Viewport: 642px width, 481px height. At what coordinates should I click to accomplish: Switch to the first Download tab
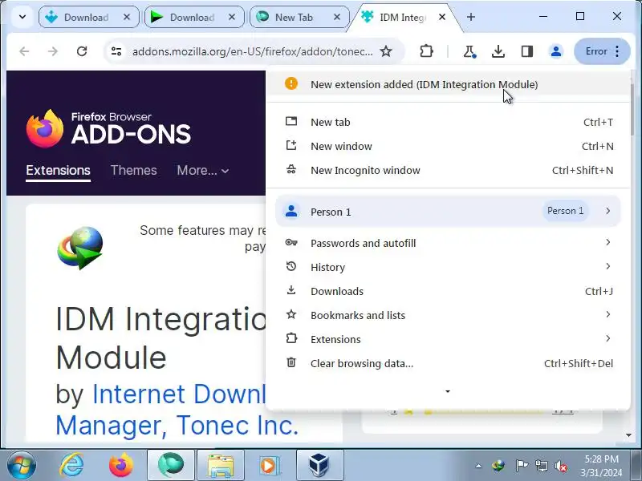88,17
